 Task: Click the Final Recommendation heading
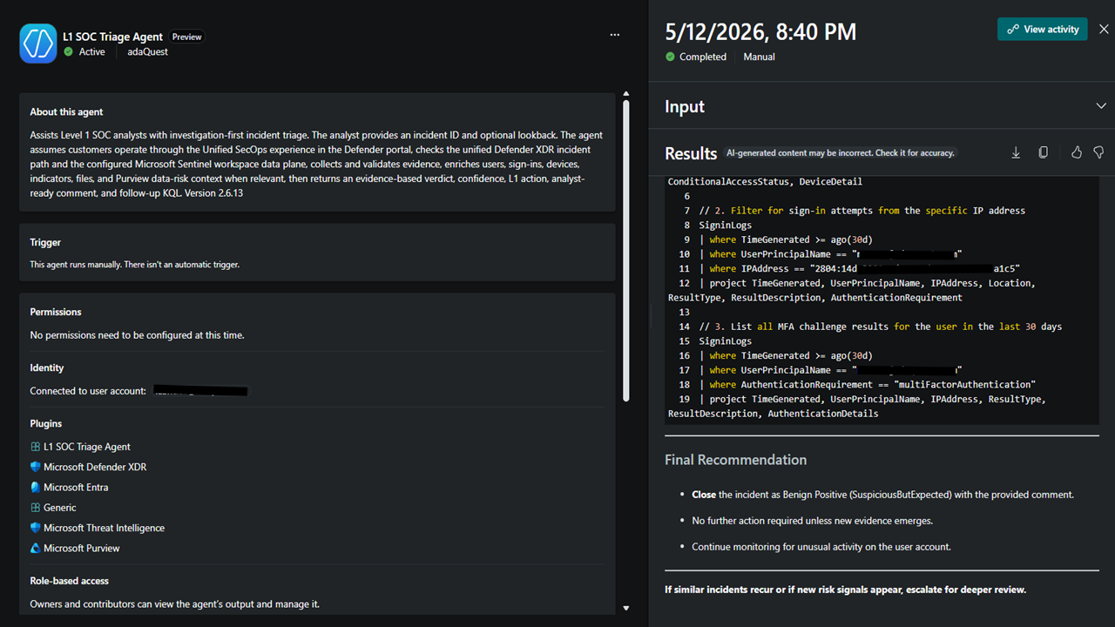735,460
